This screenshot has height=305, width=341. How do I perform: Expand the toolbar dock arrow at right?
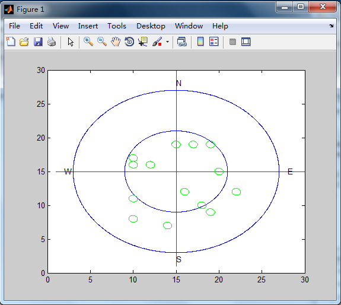coord(331,26)
